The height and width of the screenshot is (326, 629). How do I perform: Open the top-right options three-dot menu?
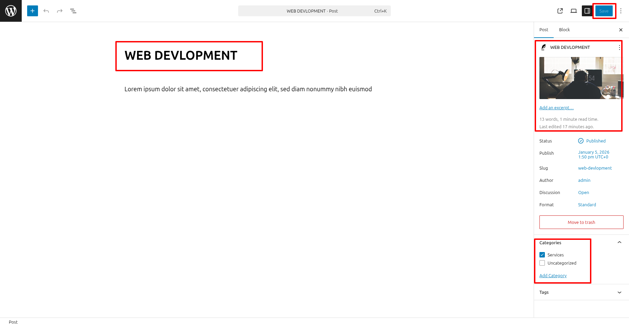pos(621,11)
